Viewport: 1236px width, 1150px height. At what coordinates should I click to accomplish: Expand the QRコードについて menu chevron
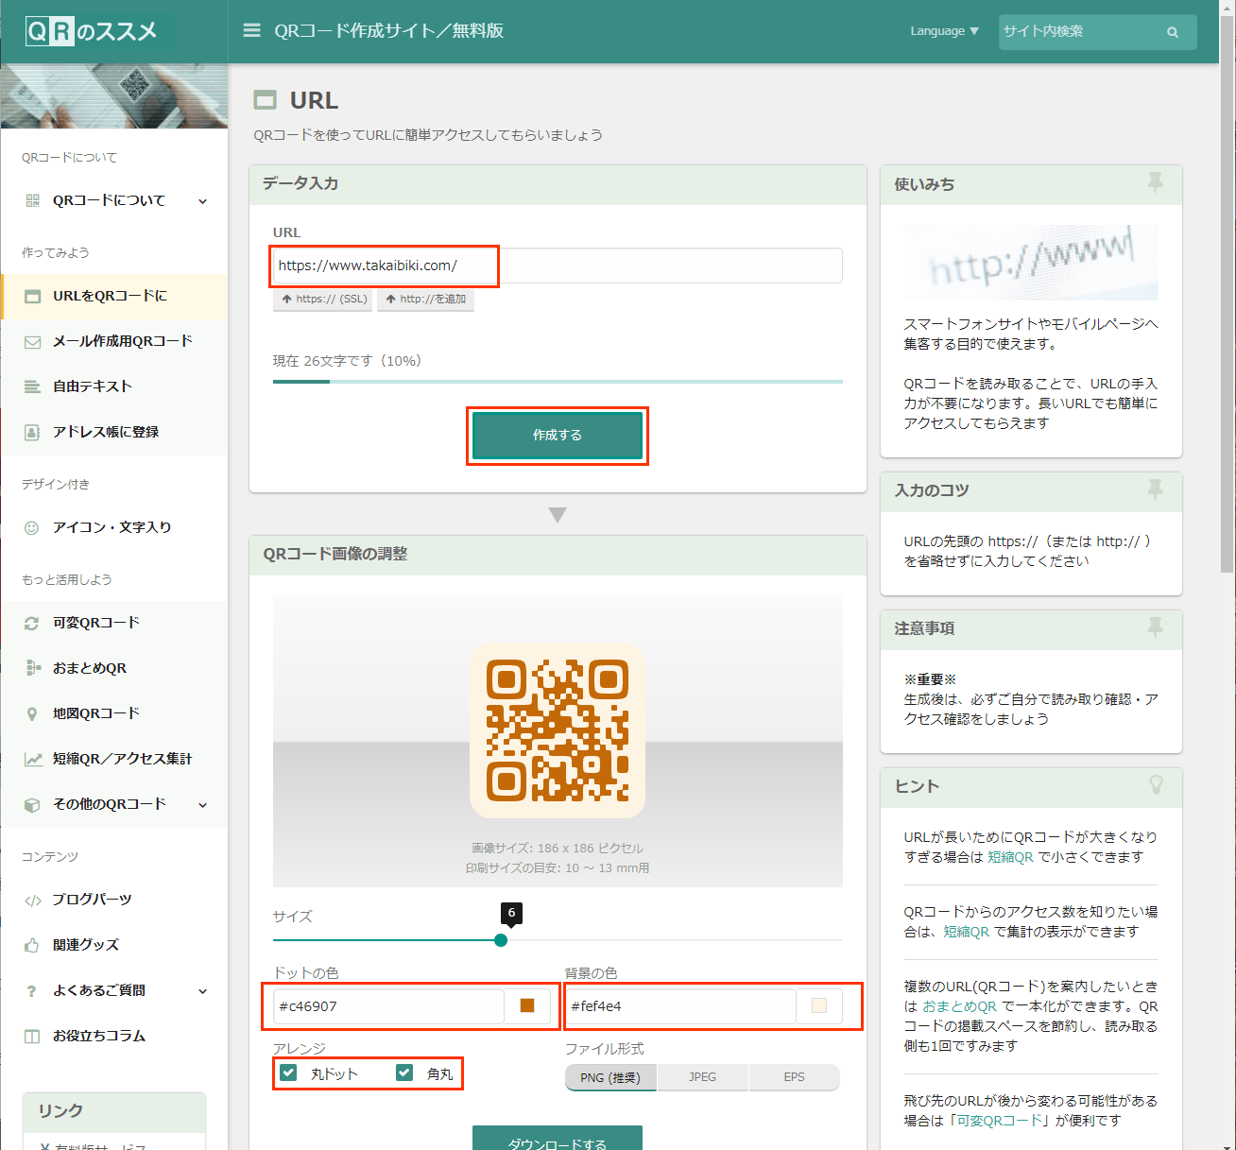202,200
